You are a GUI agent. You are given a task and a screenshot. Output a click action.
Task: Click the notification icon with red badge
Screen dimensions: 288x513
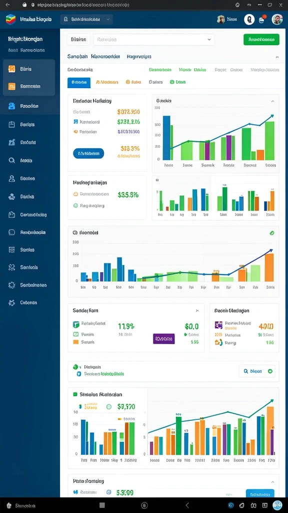[262, 20]
